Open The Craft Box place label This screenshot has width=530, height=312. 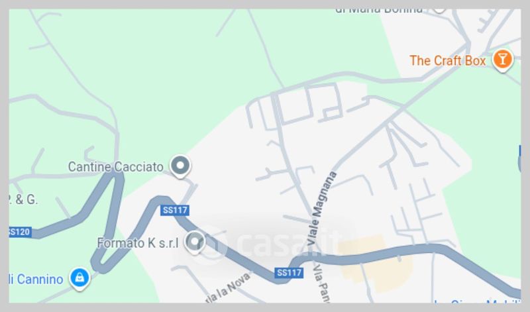click(448, 61)
